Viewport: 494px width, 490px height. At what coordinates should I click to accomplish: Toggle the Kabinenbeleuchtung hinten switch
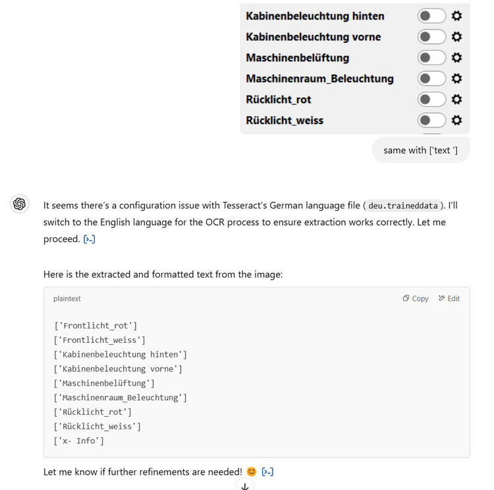click(x=431, y=16)
